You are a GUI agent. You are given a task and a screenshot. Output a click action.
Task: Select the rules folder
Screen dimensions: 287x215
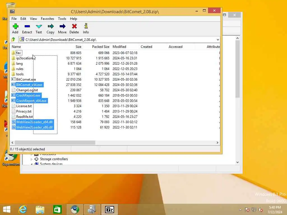pyautogui.click(x=17, y=69)
